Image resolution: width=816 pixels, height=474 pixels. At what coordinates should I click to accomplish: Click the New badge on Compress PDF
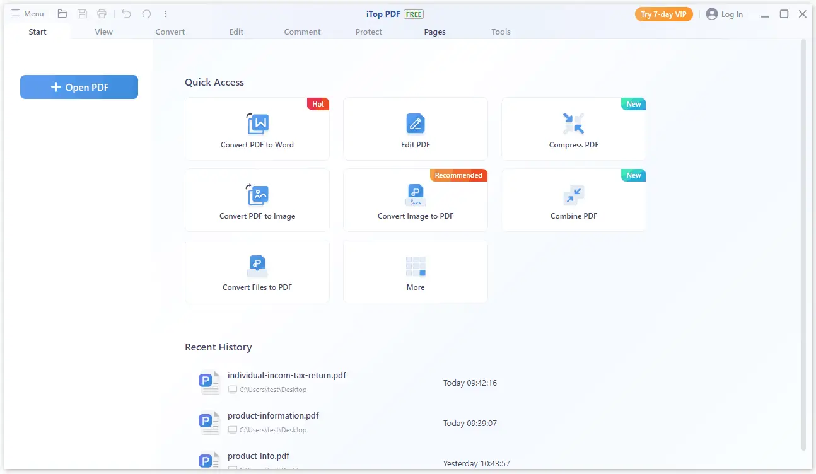coord(633,104)
